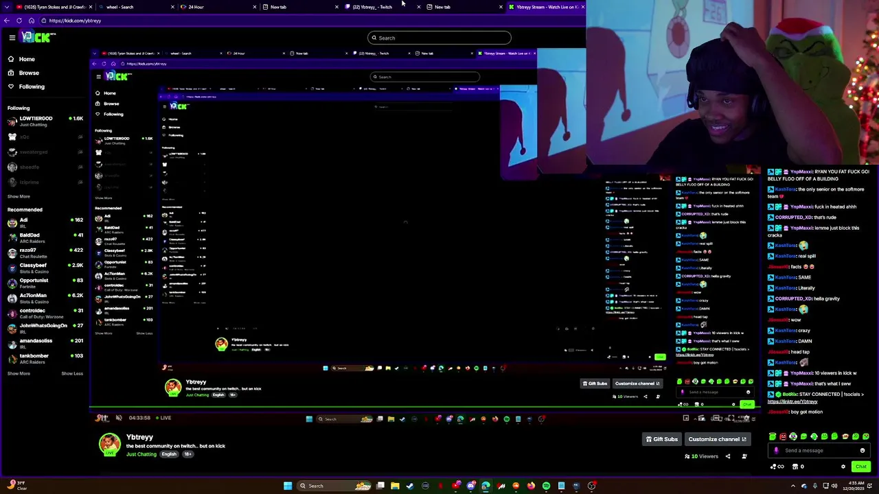879x494 pixels.
Task: Open tankbomber channel in sidebar
Action: pyautogui.click(x=44, y=358)
